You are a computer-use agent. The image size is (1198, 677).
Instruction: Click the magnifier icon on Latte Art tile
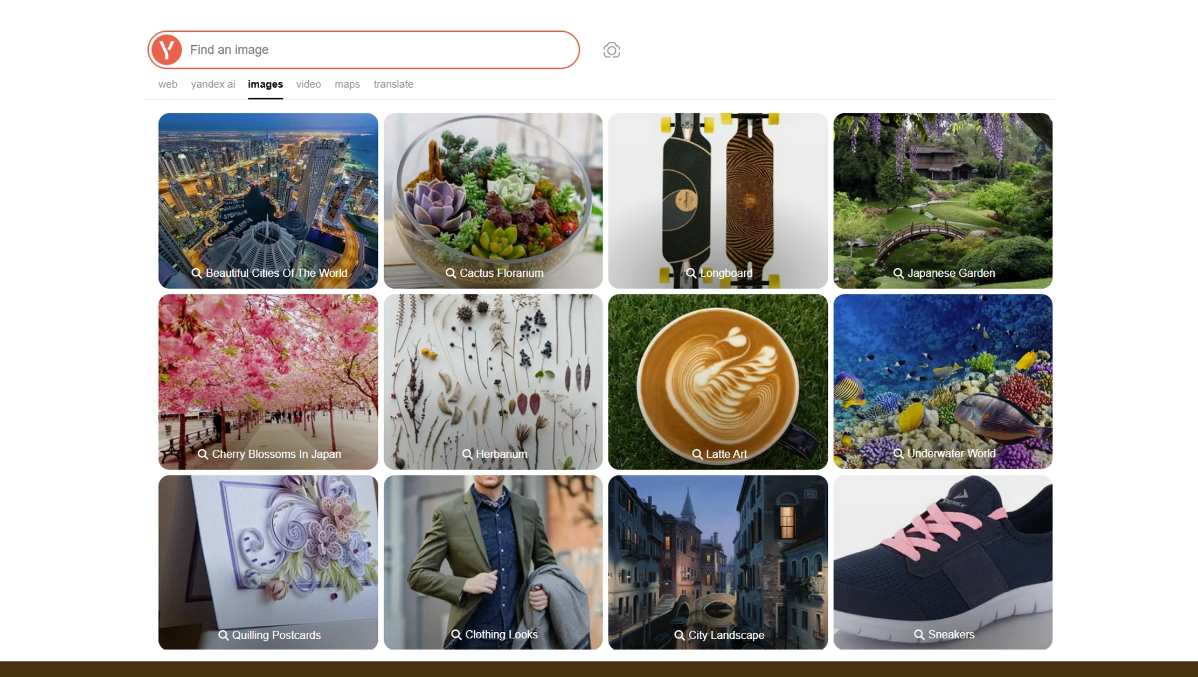point(695,454)
